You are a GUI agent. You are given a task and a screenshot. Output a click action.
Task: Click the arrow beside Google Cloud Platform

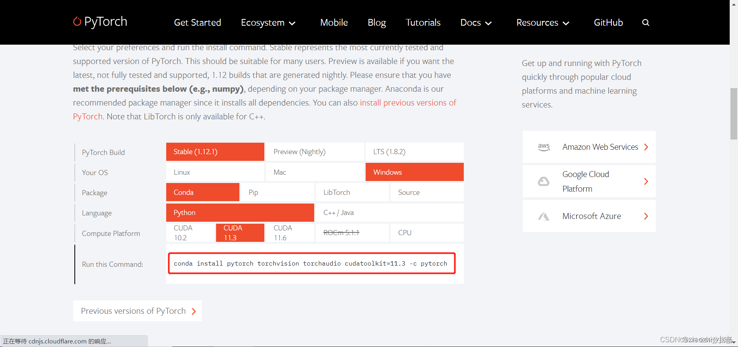coord(646,181)
